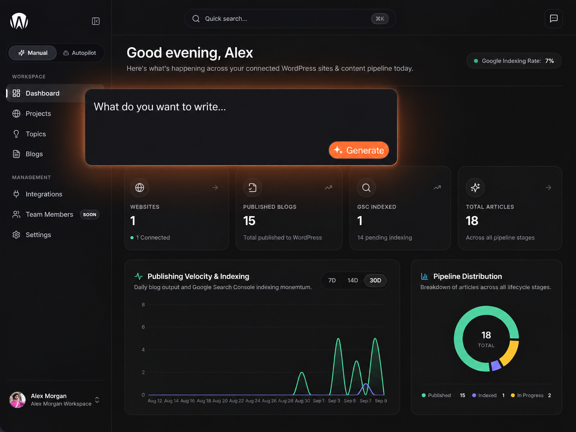The height and width of the screenshot is (432, 576).
Task: Click the Published legend green dot
Action: tap(424, 395)
